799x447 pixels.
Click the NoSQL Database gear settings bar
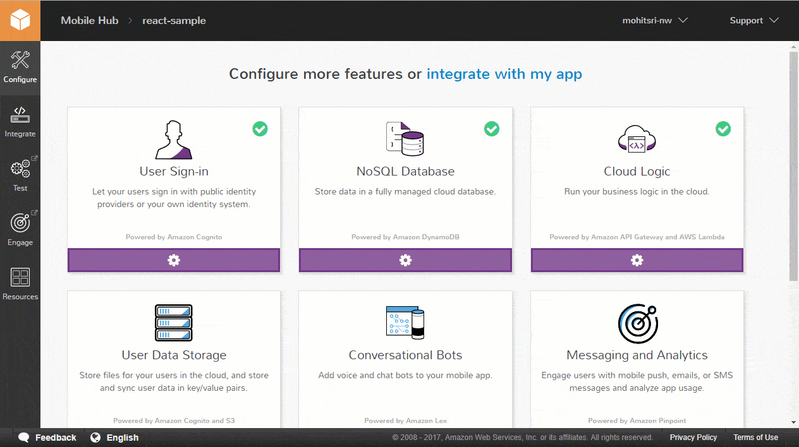[x=405, y=260]
